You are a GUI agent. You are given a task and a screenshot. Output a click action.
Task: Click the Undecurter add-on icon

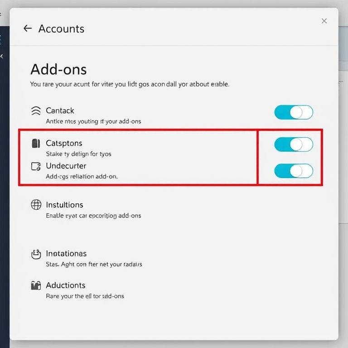pyautogui.click(x=36, y=166)
